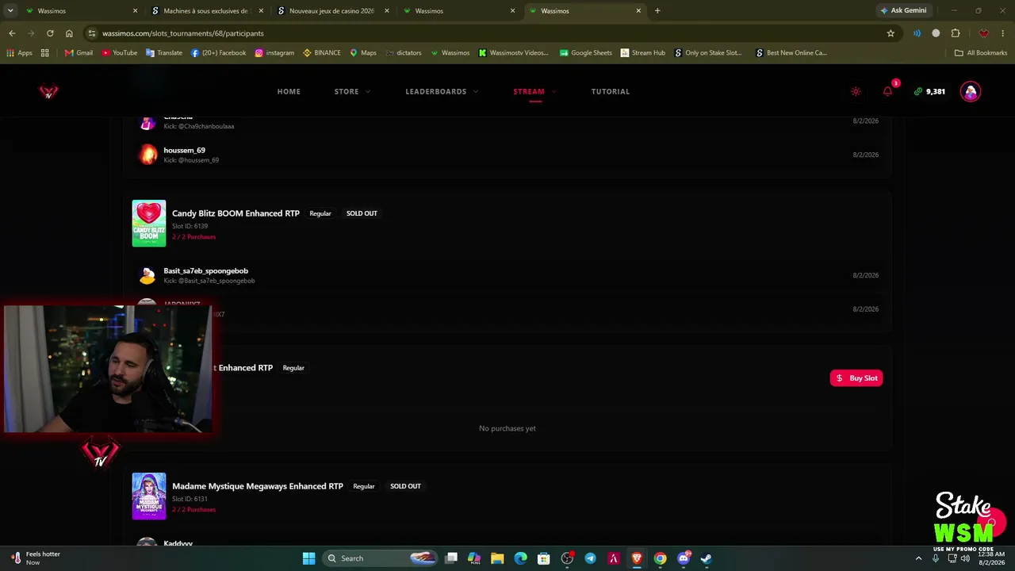Image resolution: width=1015 pixels, height=571 pixels.
Task: Open Google Chrome from the taskbar
Action: 660,558
